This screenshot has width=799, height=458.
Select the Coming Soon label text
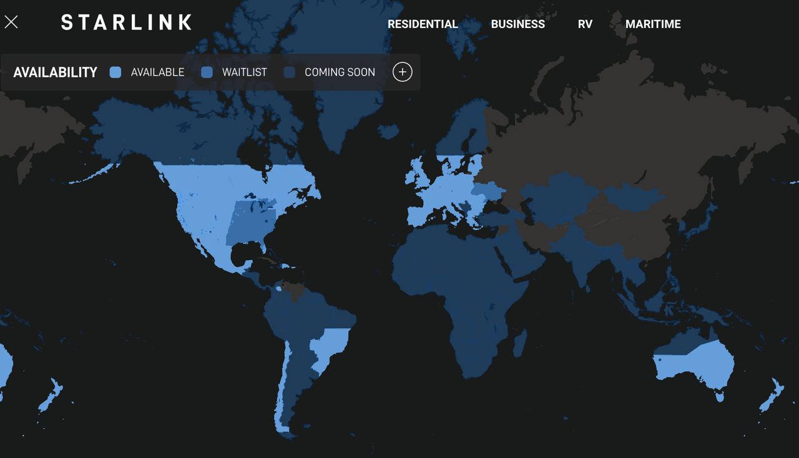point(340,72)
